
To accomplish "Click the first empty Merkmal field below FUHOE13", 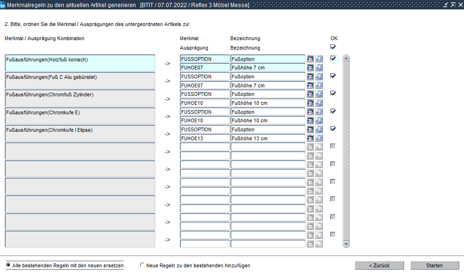I will pos(204,147).
